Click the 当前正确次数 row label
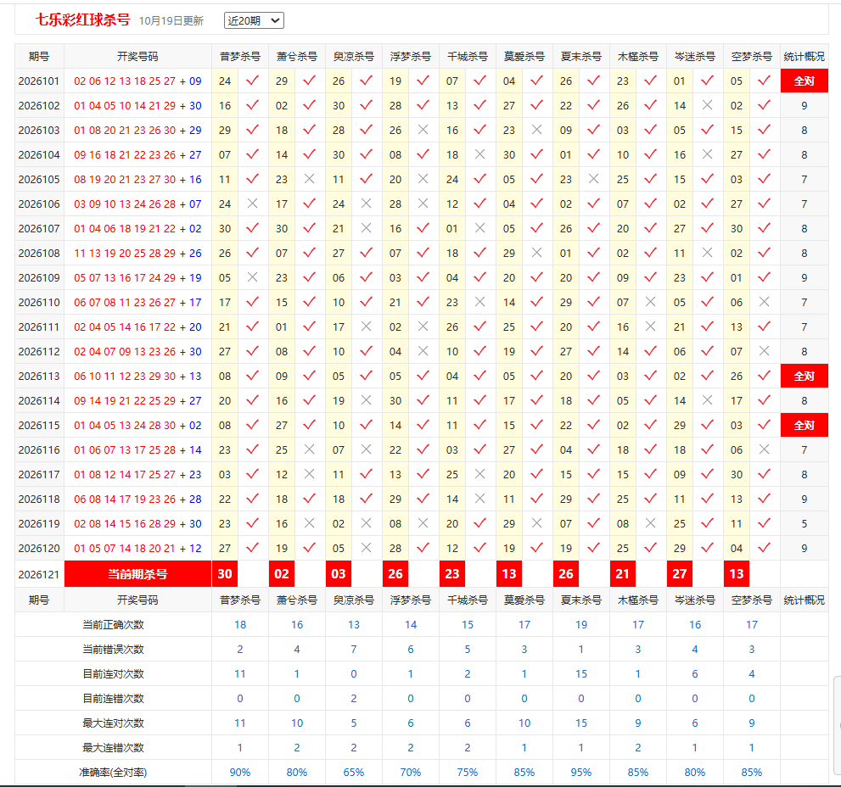 (x=113, y=624)
